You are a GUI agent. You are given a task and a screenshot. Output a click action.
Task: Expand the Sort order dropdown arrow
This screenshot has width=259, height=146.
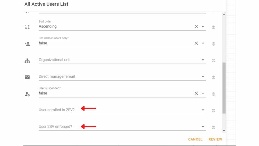click(x=203, y=27)
